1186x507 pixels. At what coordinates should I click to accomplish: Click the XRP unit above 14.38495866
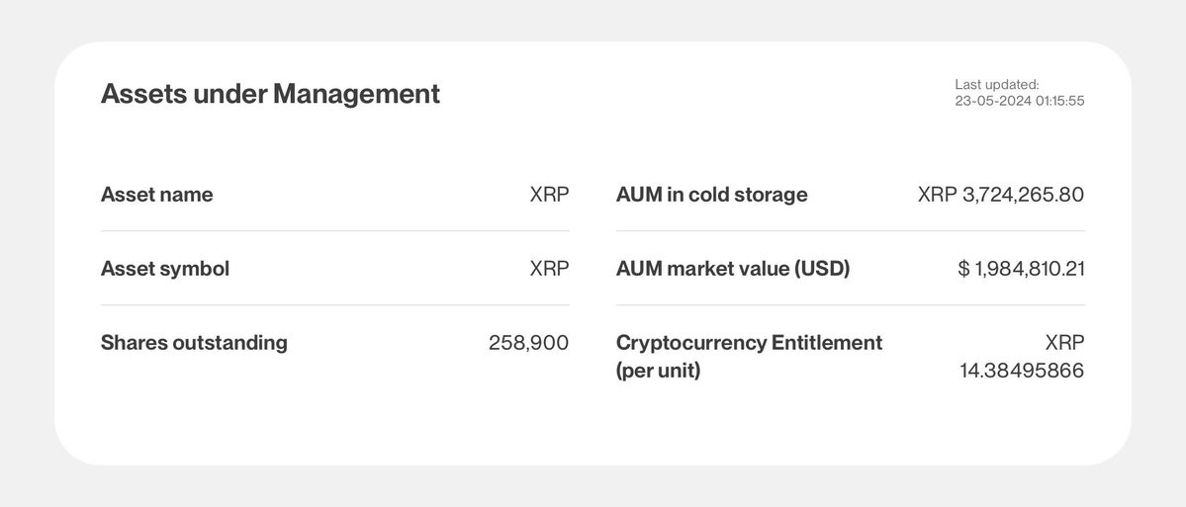pos(1065,343)
